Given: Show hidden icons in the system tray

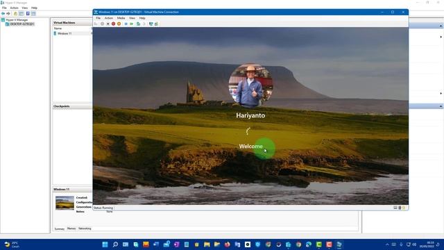Looking at the screenshot, I should (387, 244).
